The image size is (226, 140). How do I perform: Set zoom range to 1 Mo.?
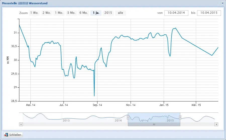[59, 13]
